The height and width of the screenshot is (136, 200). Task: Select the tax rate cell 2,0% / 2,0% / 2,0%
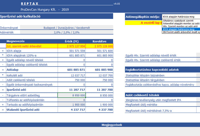click(x=67, y=32)
